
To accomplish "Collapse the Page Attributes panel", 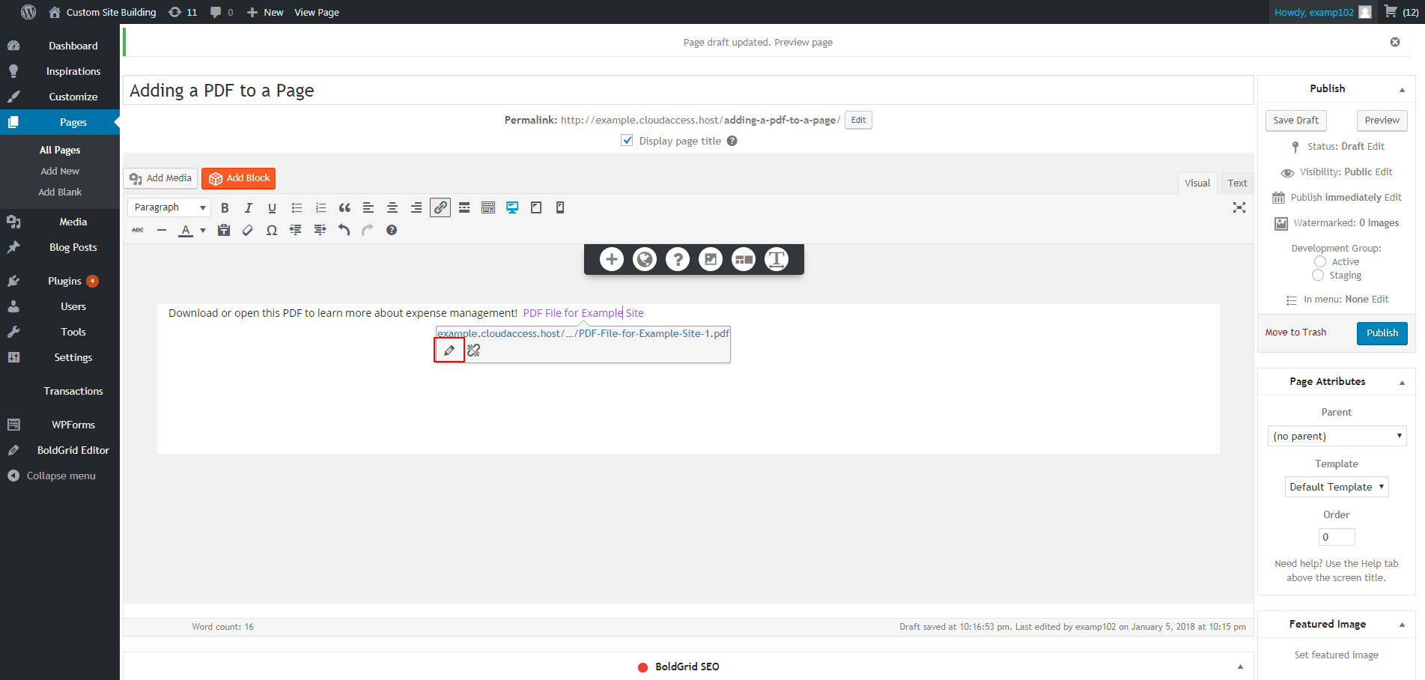I will 1403,382.
